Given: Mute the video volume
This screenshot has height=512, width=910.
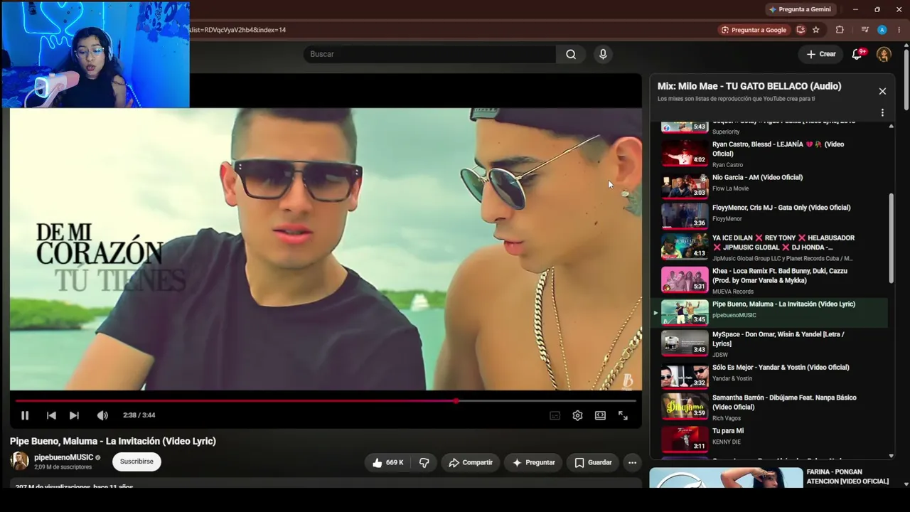Looking at the screenshot, I should (x=102, y=415).
